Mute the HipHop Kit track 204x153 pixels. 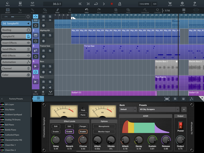click(x=44, y=35)
